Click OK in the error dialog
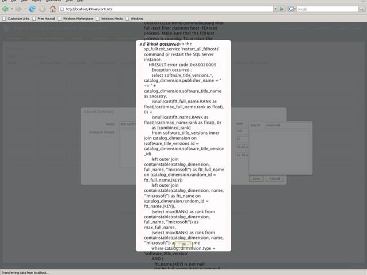 [183, 245]
